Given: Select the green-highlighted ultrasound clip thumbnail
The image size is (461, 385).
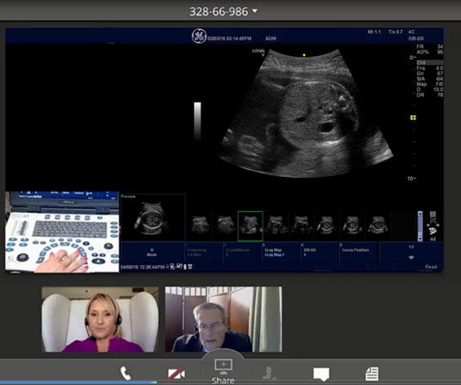Looking at the screenshot, I should (x=250, y=226).
